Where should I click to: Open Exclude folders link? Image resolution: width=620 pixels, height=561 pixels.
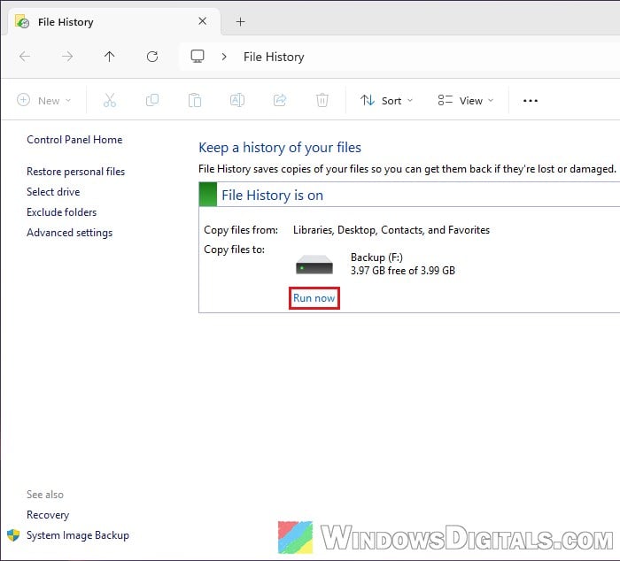click(x=61, y=212)
